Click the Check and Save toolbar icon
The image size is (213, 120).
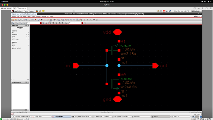(19, 20)
